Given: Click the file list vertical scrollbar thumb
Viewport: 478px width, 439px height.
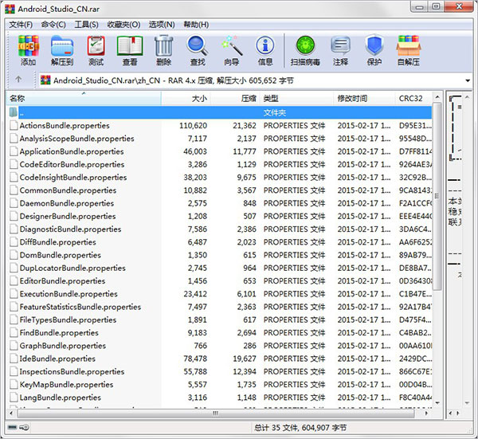Looking at the screenshot, I should click(x=437, y=196).
